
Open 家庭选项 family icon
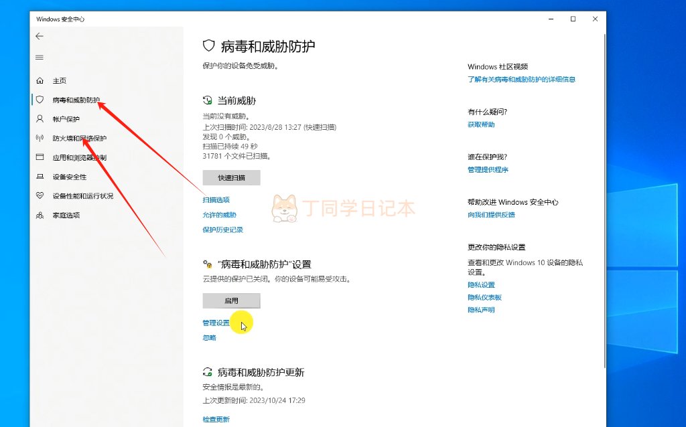pyautogui.click(x=40, y=216)
